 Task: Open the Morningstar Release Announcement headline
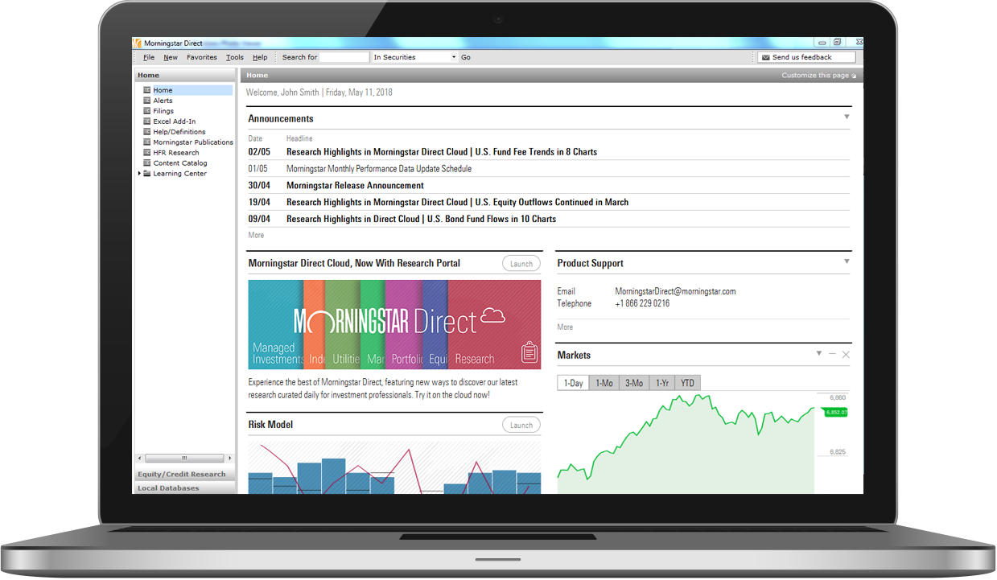(355, 186)
